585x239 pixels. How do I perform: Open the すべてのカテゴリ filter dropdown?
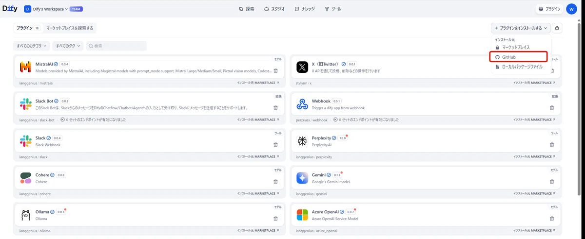pos(31,46)
